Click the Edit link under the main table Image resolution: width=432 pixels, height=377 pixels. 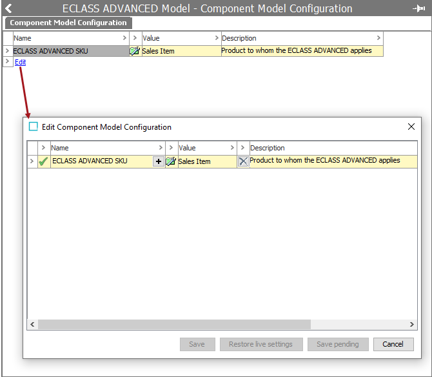pyautogui.click(x=21, y=63)
